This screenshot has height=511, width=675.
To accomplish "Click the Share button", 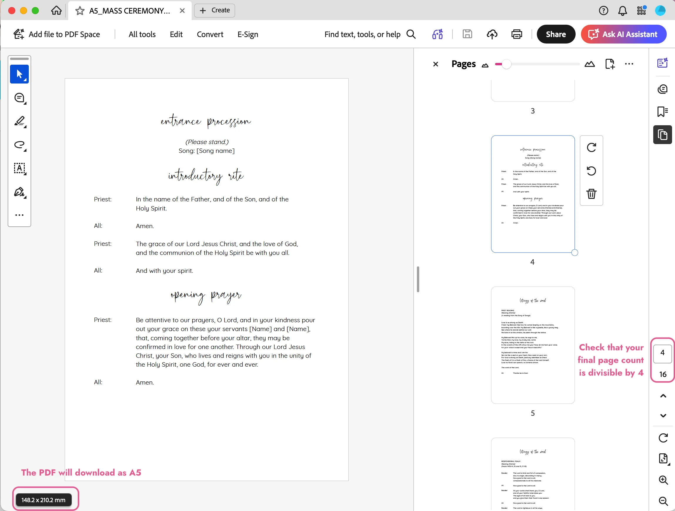I will pyautogui.click(x=555, y=34).
